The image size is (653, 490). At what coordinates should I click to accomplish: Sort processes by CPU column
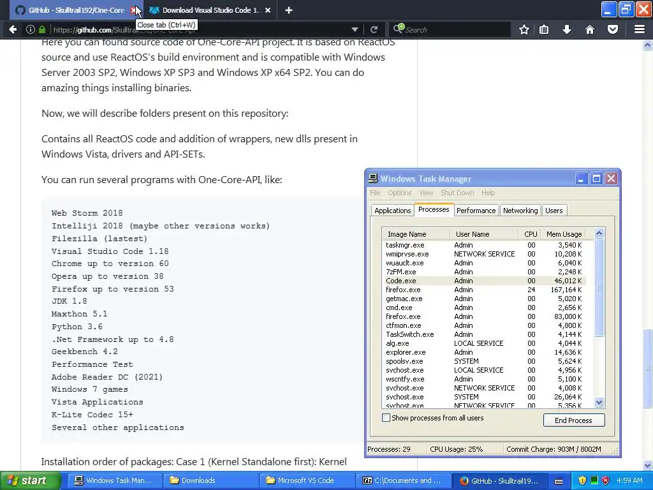[531, 234]
